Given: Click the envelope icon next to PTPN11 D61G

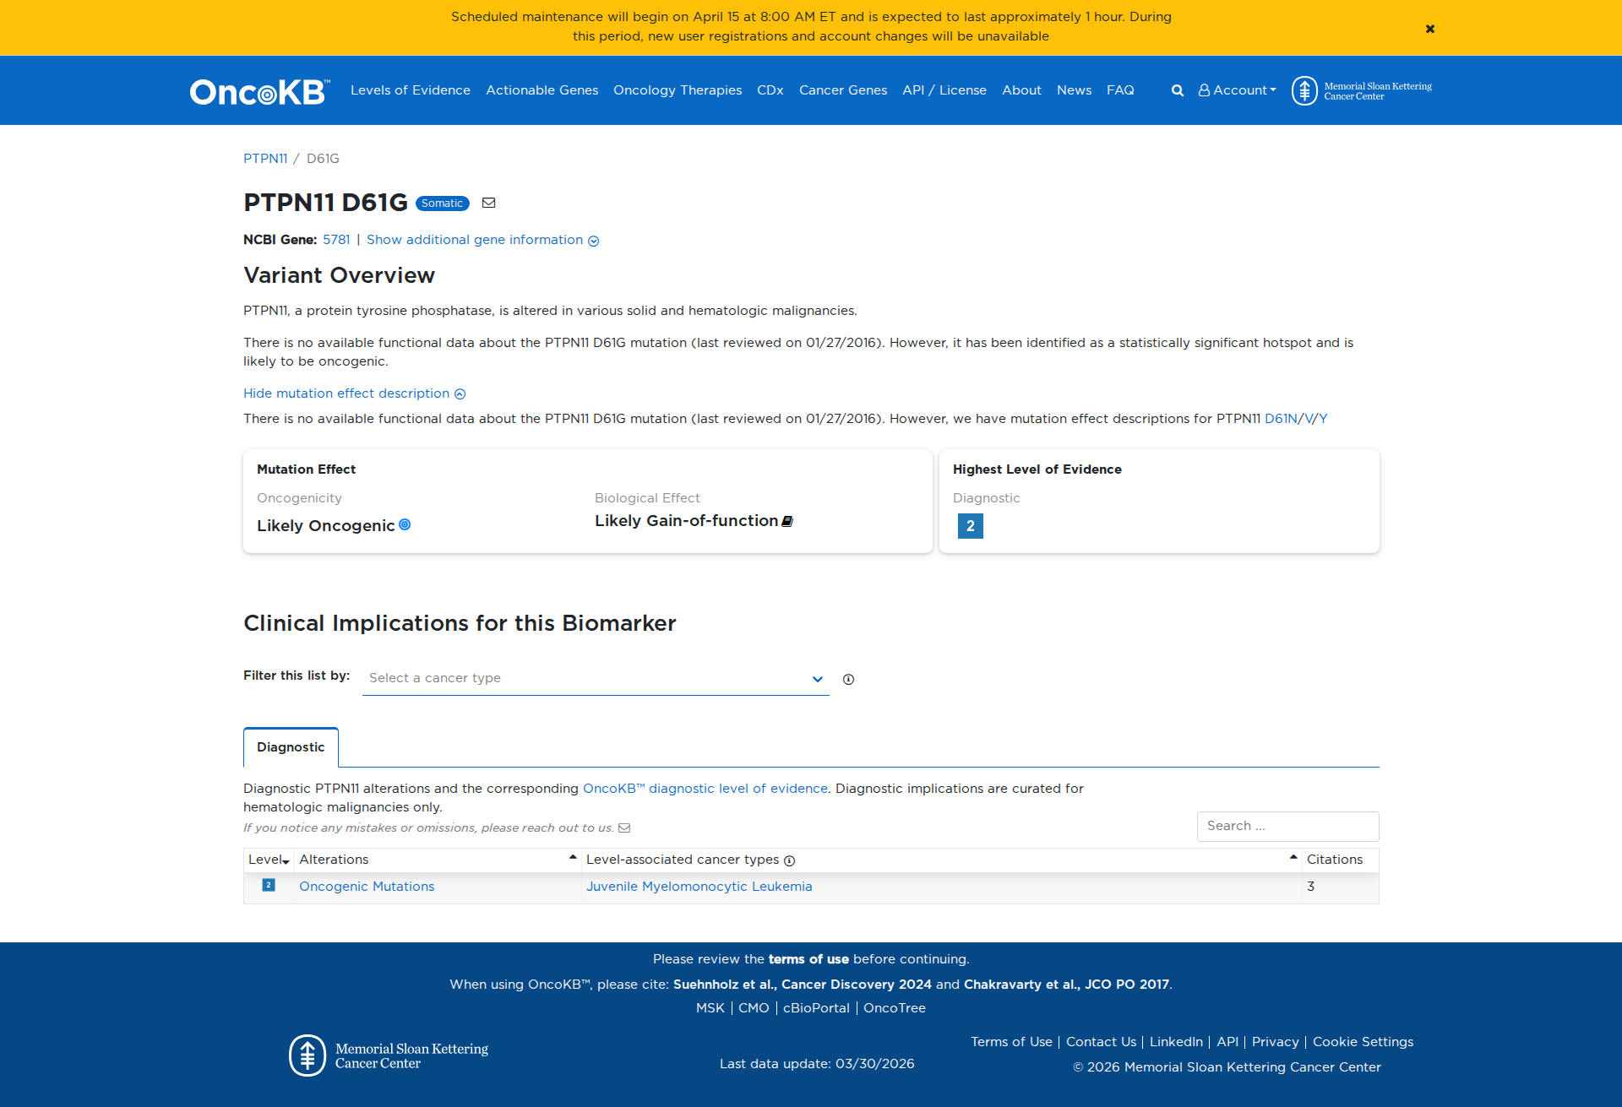Looking at the screenshot, I should tap(488, 203).
